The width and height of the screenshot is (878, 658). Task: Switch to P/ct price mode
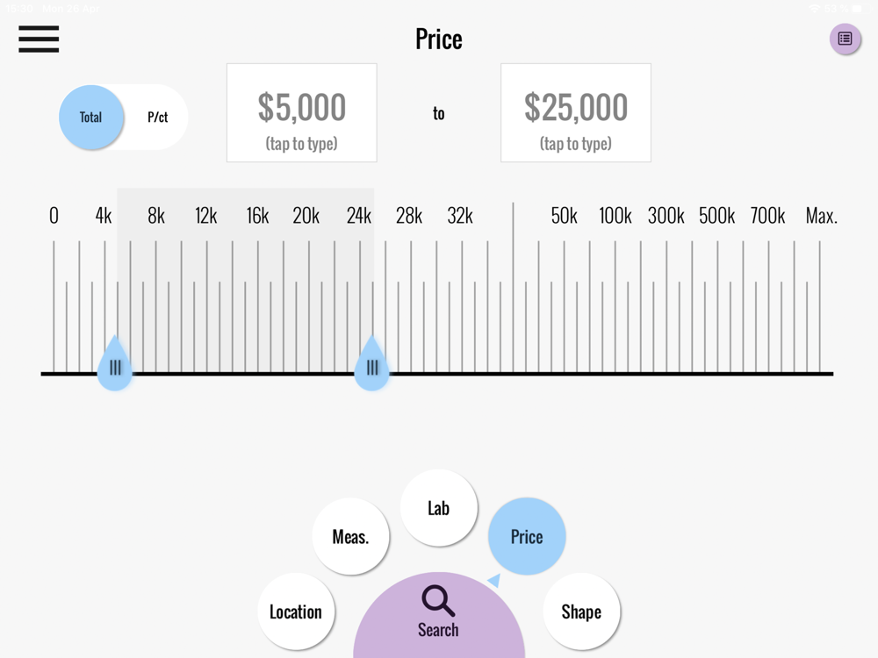[x=158, y=117]
